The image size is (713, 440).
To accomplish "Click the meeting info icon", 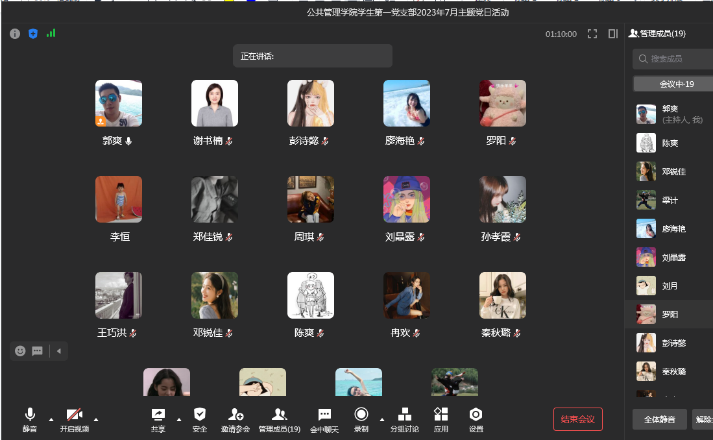I will click(x=15, y=34).
